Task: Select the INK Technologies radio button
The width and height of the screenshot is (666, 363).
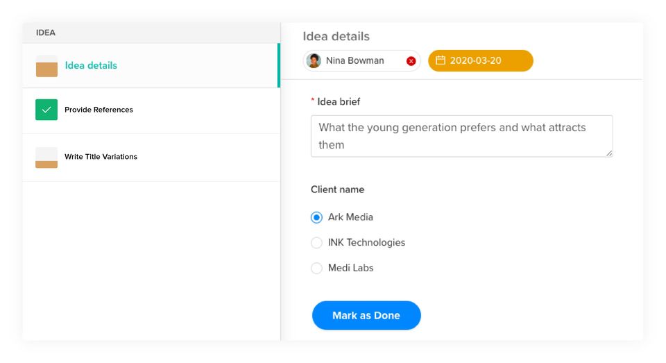Action: pos(316,243)
